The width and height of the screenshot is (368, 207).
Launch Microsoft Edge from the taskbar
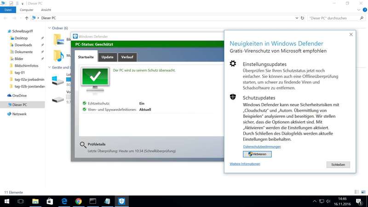pyautogui.click(x=64, y=201)
